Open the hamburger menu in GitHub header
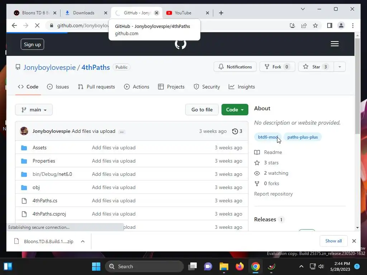This screenshot has width=367, height=275. tap(334, 44)
